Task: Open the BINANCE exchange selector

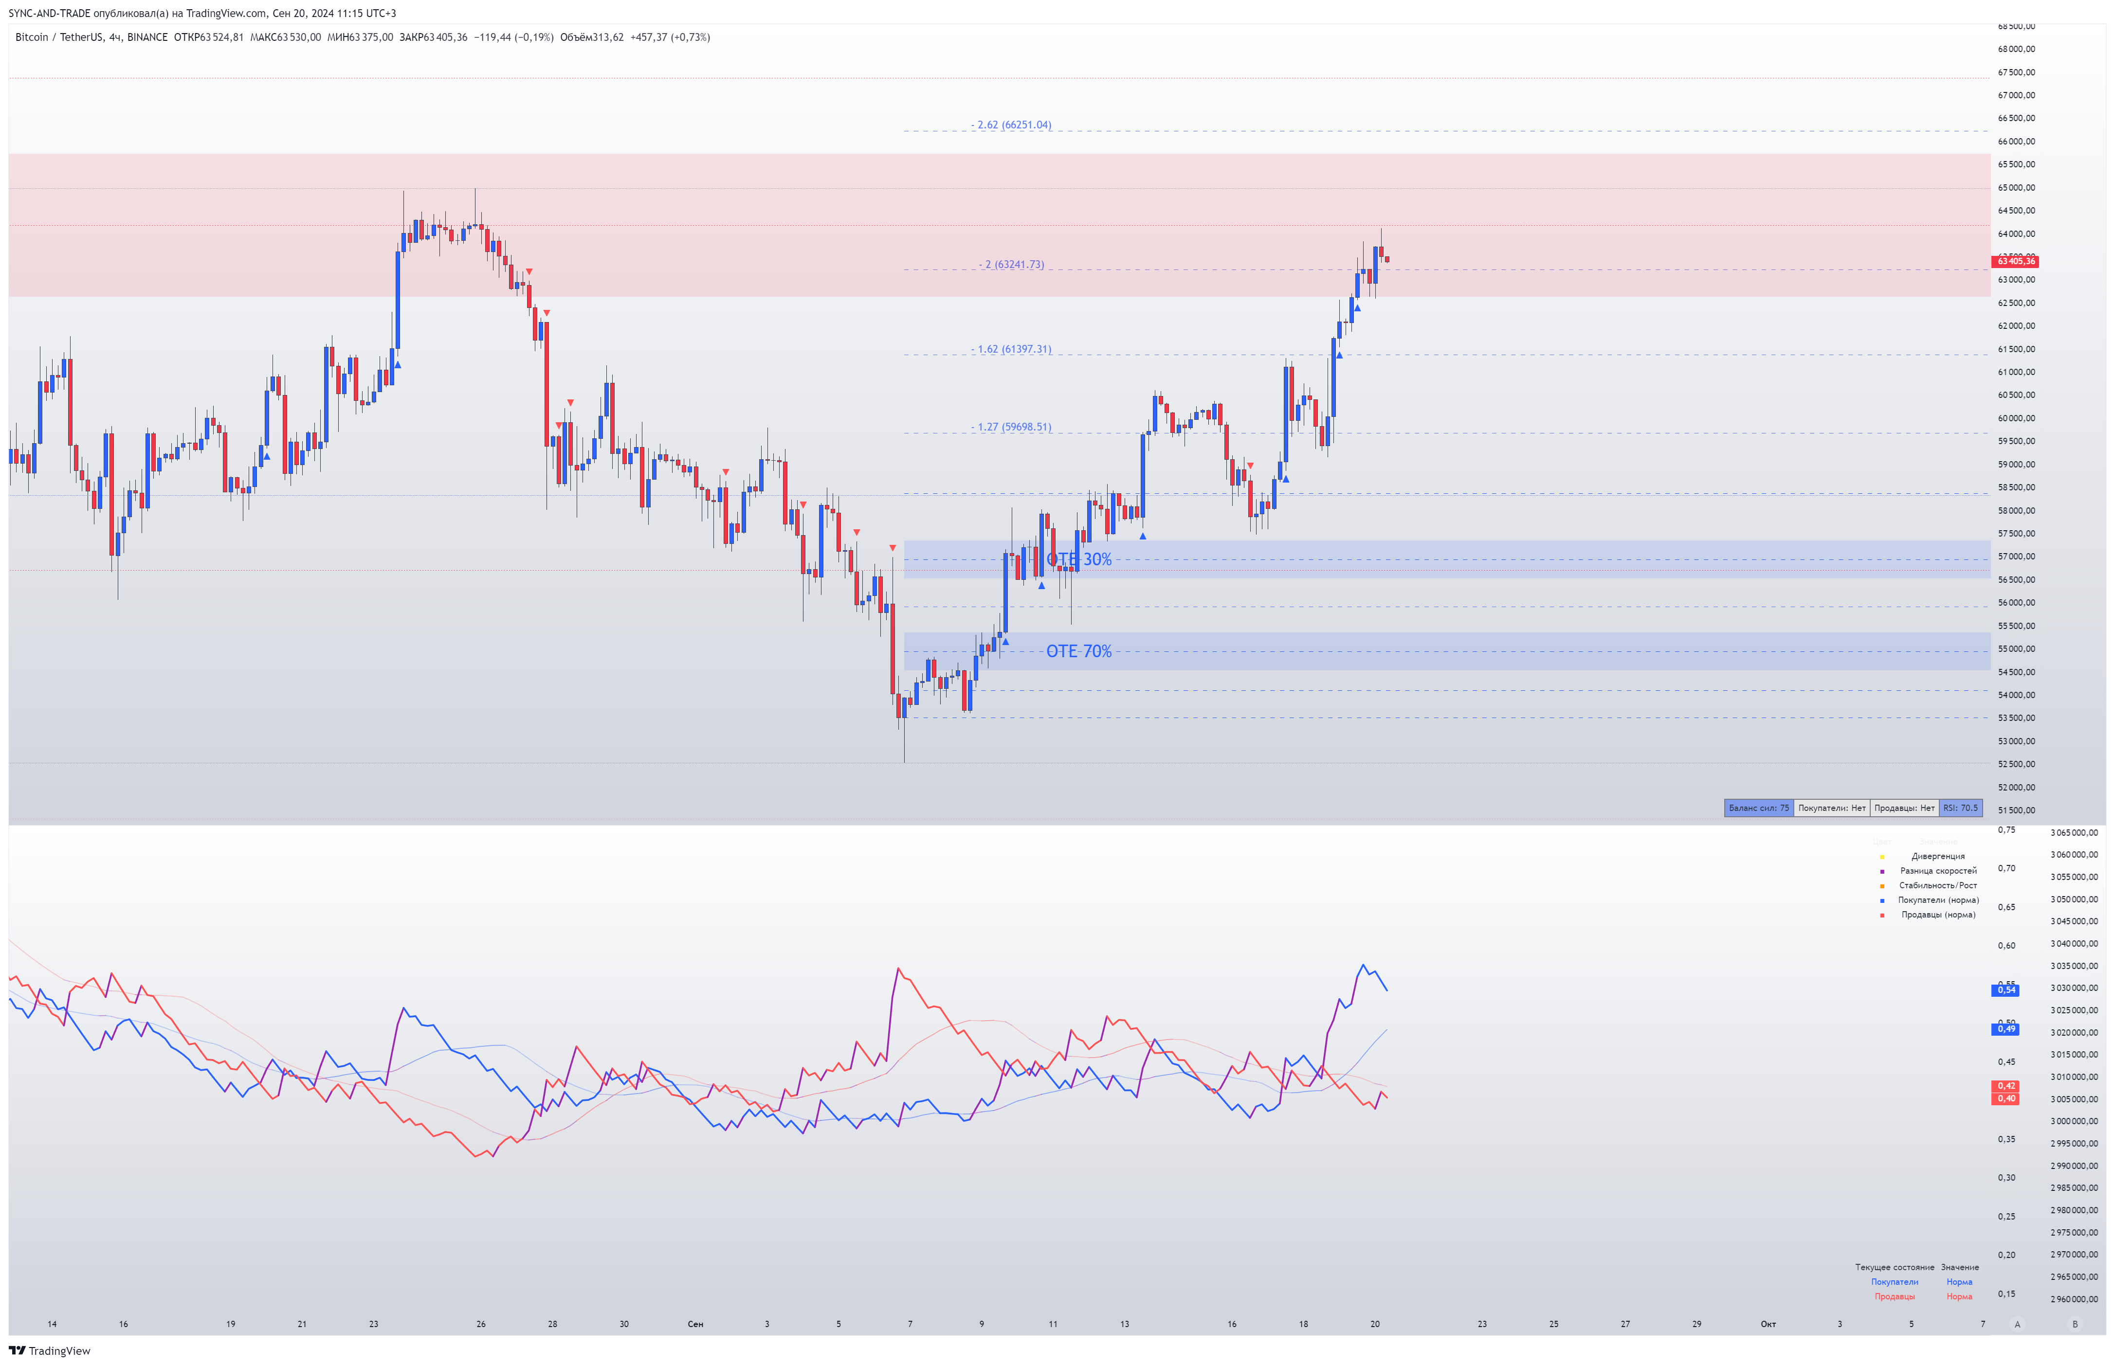Action: point(149,37)
